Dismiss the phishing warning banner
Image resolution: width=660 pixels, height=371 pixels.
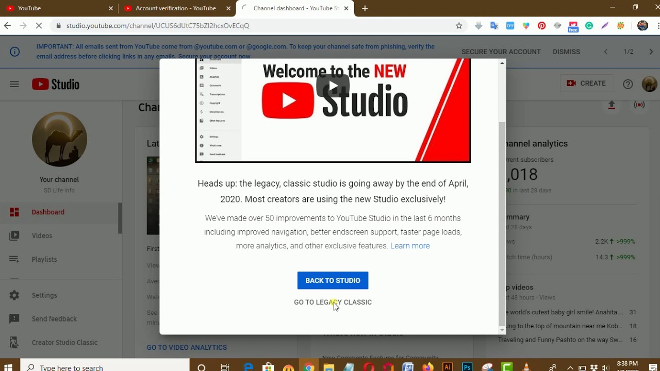tap(566, 52)
